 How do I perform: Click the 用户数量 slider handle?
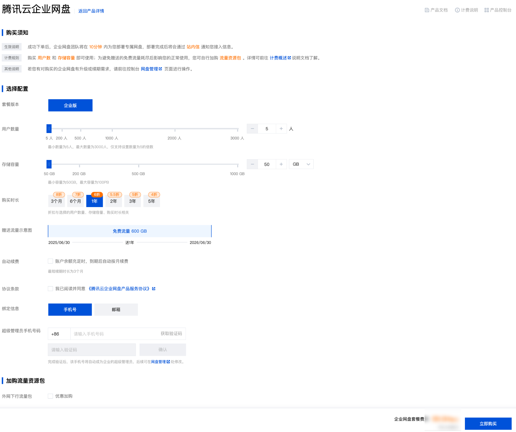click(x=49, y=129)
